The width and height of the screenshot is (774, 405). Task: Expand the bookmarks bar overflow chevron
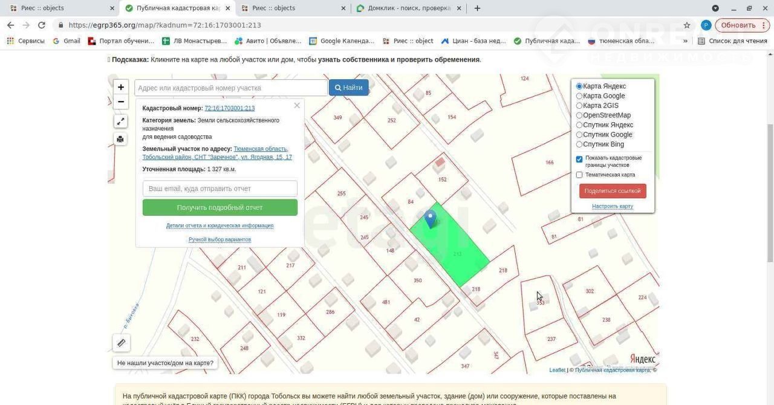(685, 41)
